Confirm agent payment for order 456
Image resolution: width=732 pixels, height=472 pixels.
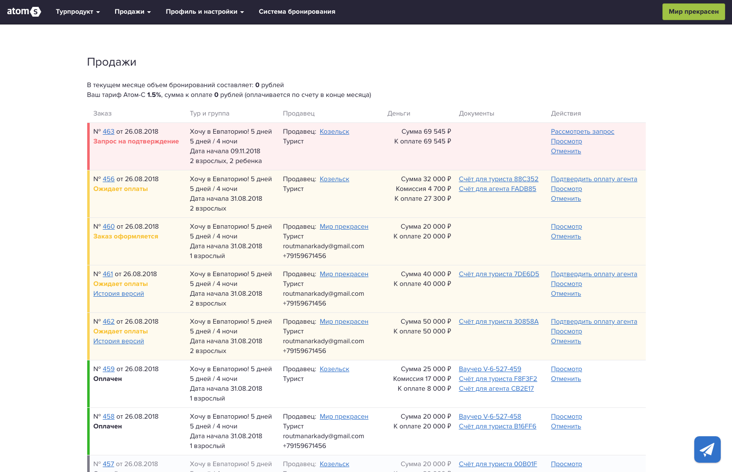pyautogui.click(x=594, y=179)
